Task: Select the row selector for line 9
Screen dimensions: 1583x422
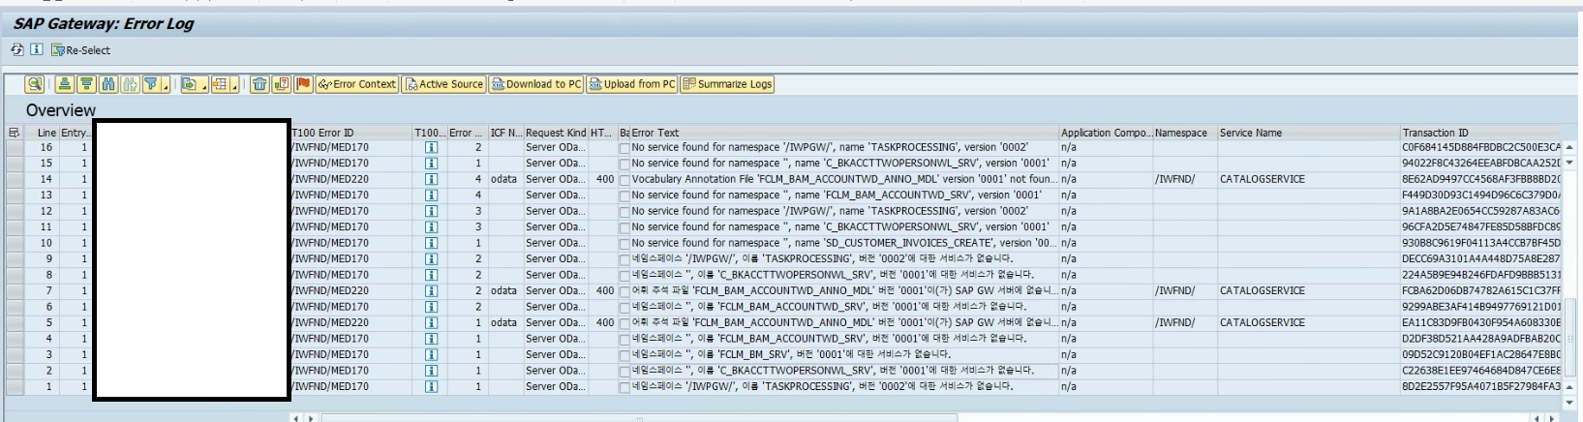Action: (14, 258)
